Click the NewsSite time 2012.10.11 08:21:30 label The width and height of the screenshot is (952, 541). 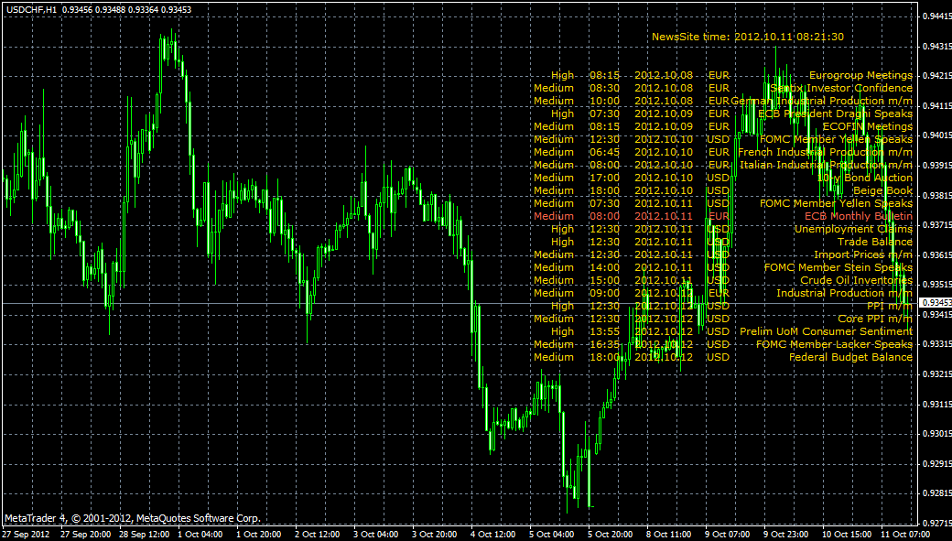[747, 37]
